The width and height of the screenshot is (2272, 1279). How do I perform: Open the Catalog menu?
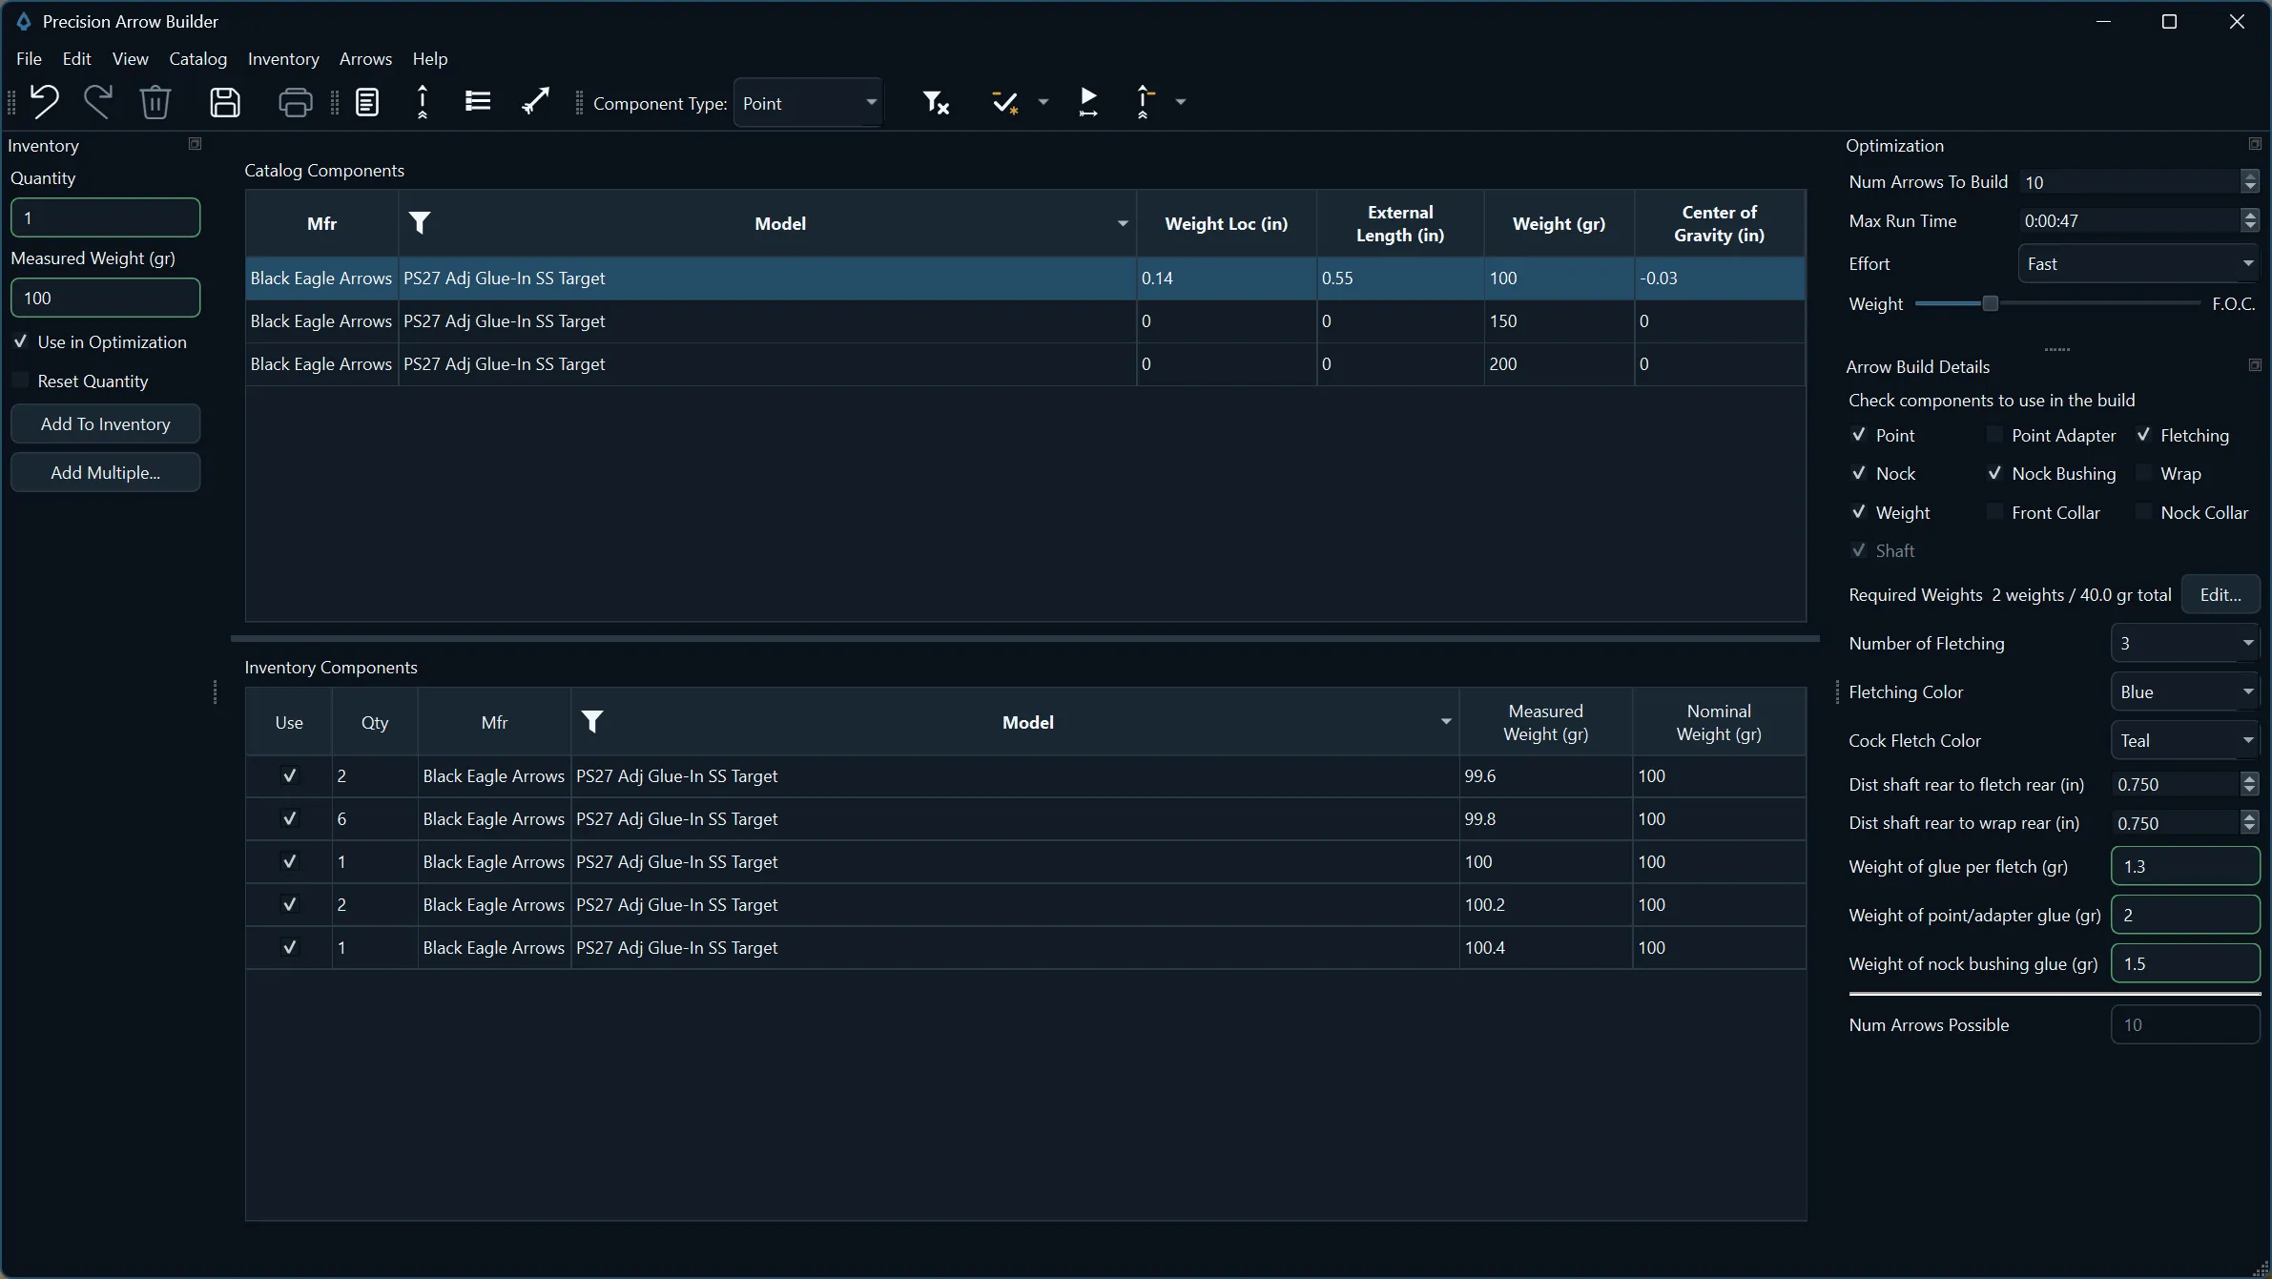198,59
